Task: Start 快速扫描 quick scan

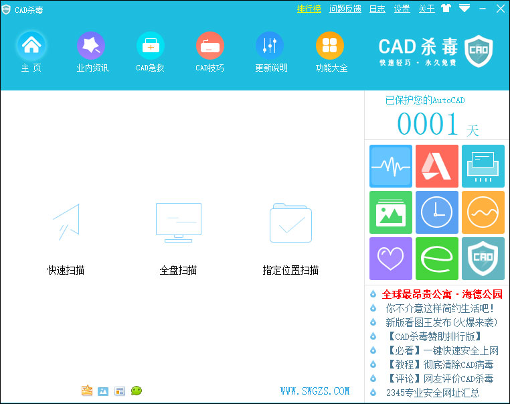Action: click(x=66, y=239)
